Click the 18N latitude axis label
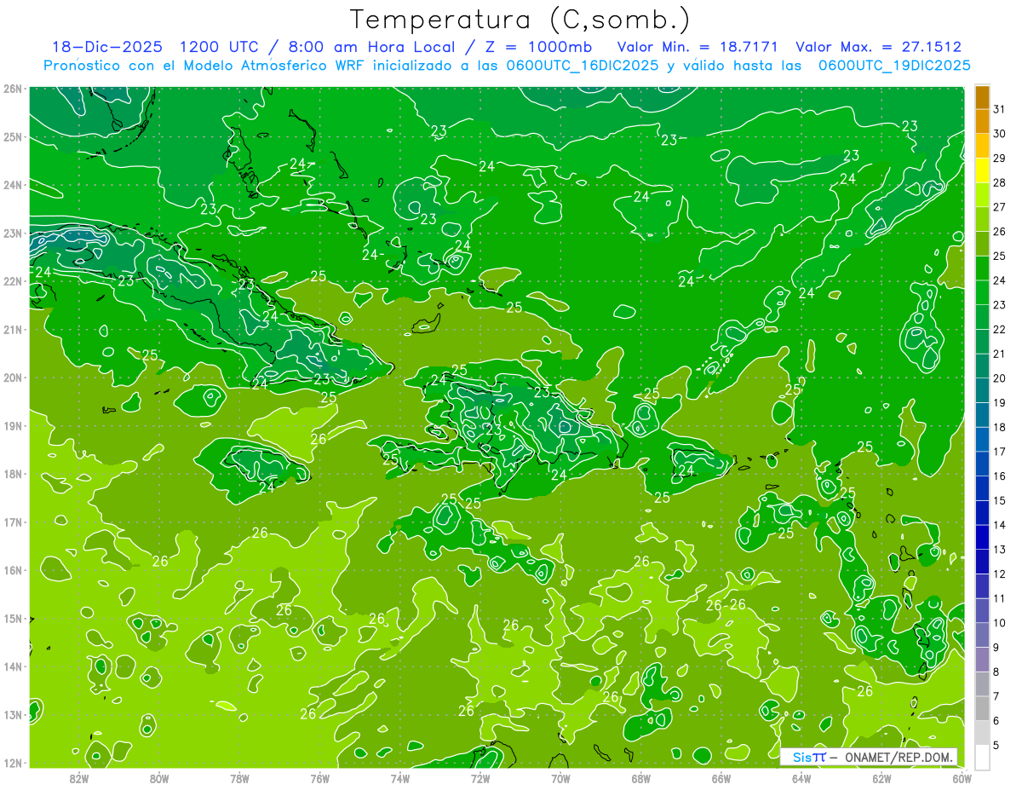This screenshot has height=790, width=1022. pyautogui.click(x=13, y=474)
